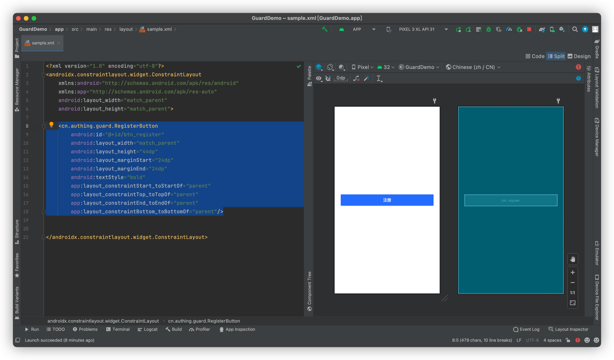
Task: Click the Debug app bug icon
Action: 488,29
